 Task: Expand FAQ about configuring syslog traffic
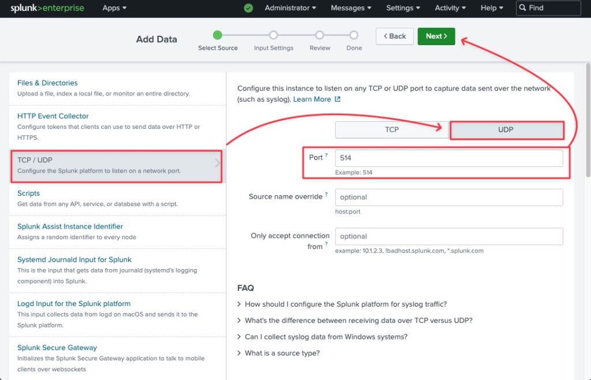(x=342, y=304)
